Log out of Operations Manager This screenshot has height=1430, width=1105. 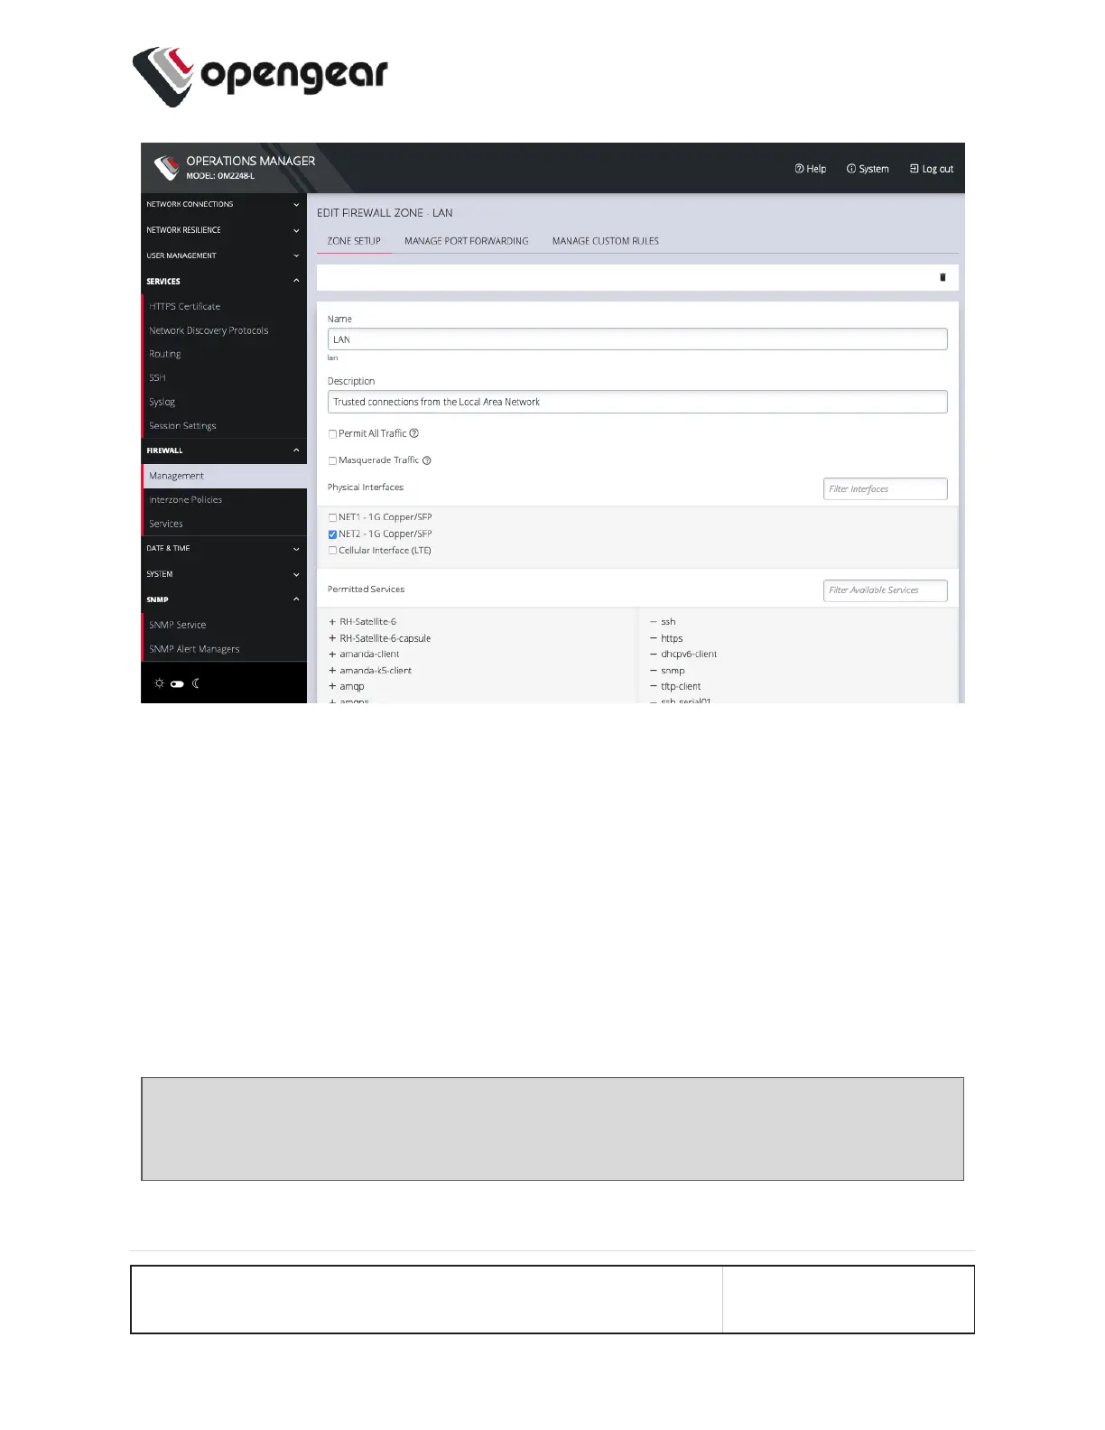coord(931,169)
